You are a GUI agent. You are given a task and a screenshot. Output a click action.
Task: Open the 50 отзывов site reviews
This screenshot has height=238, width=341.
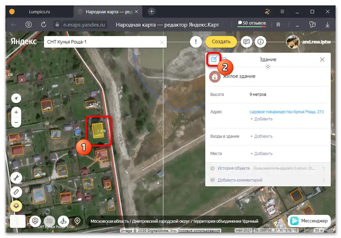(x=252, y=23)
